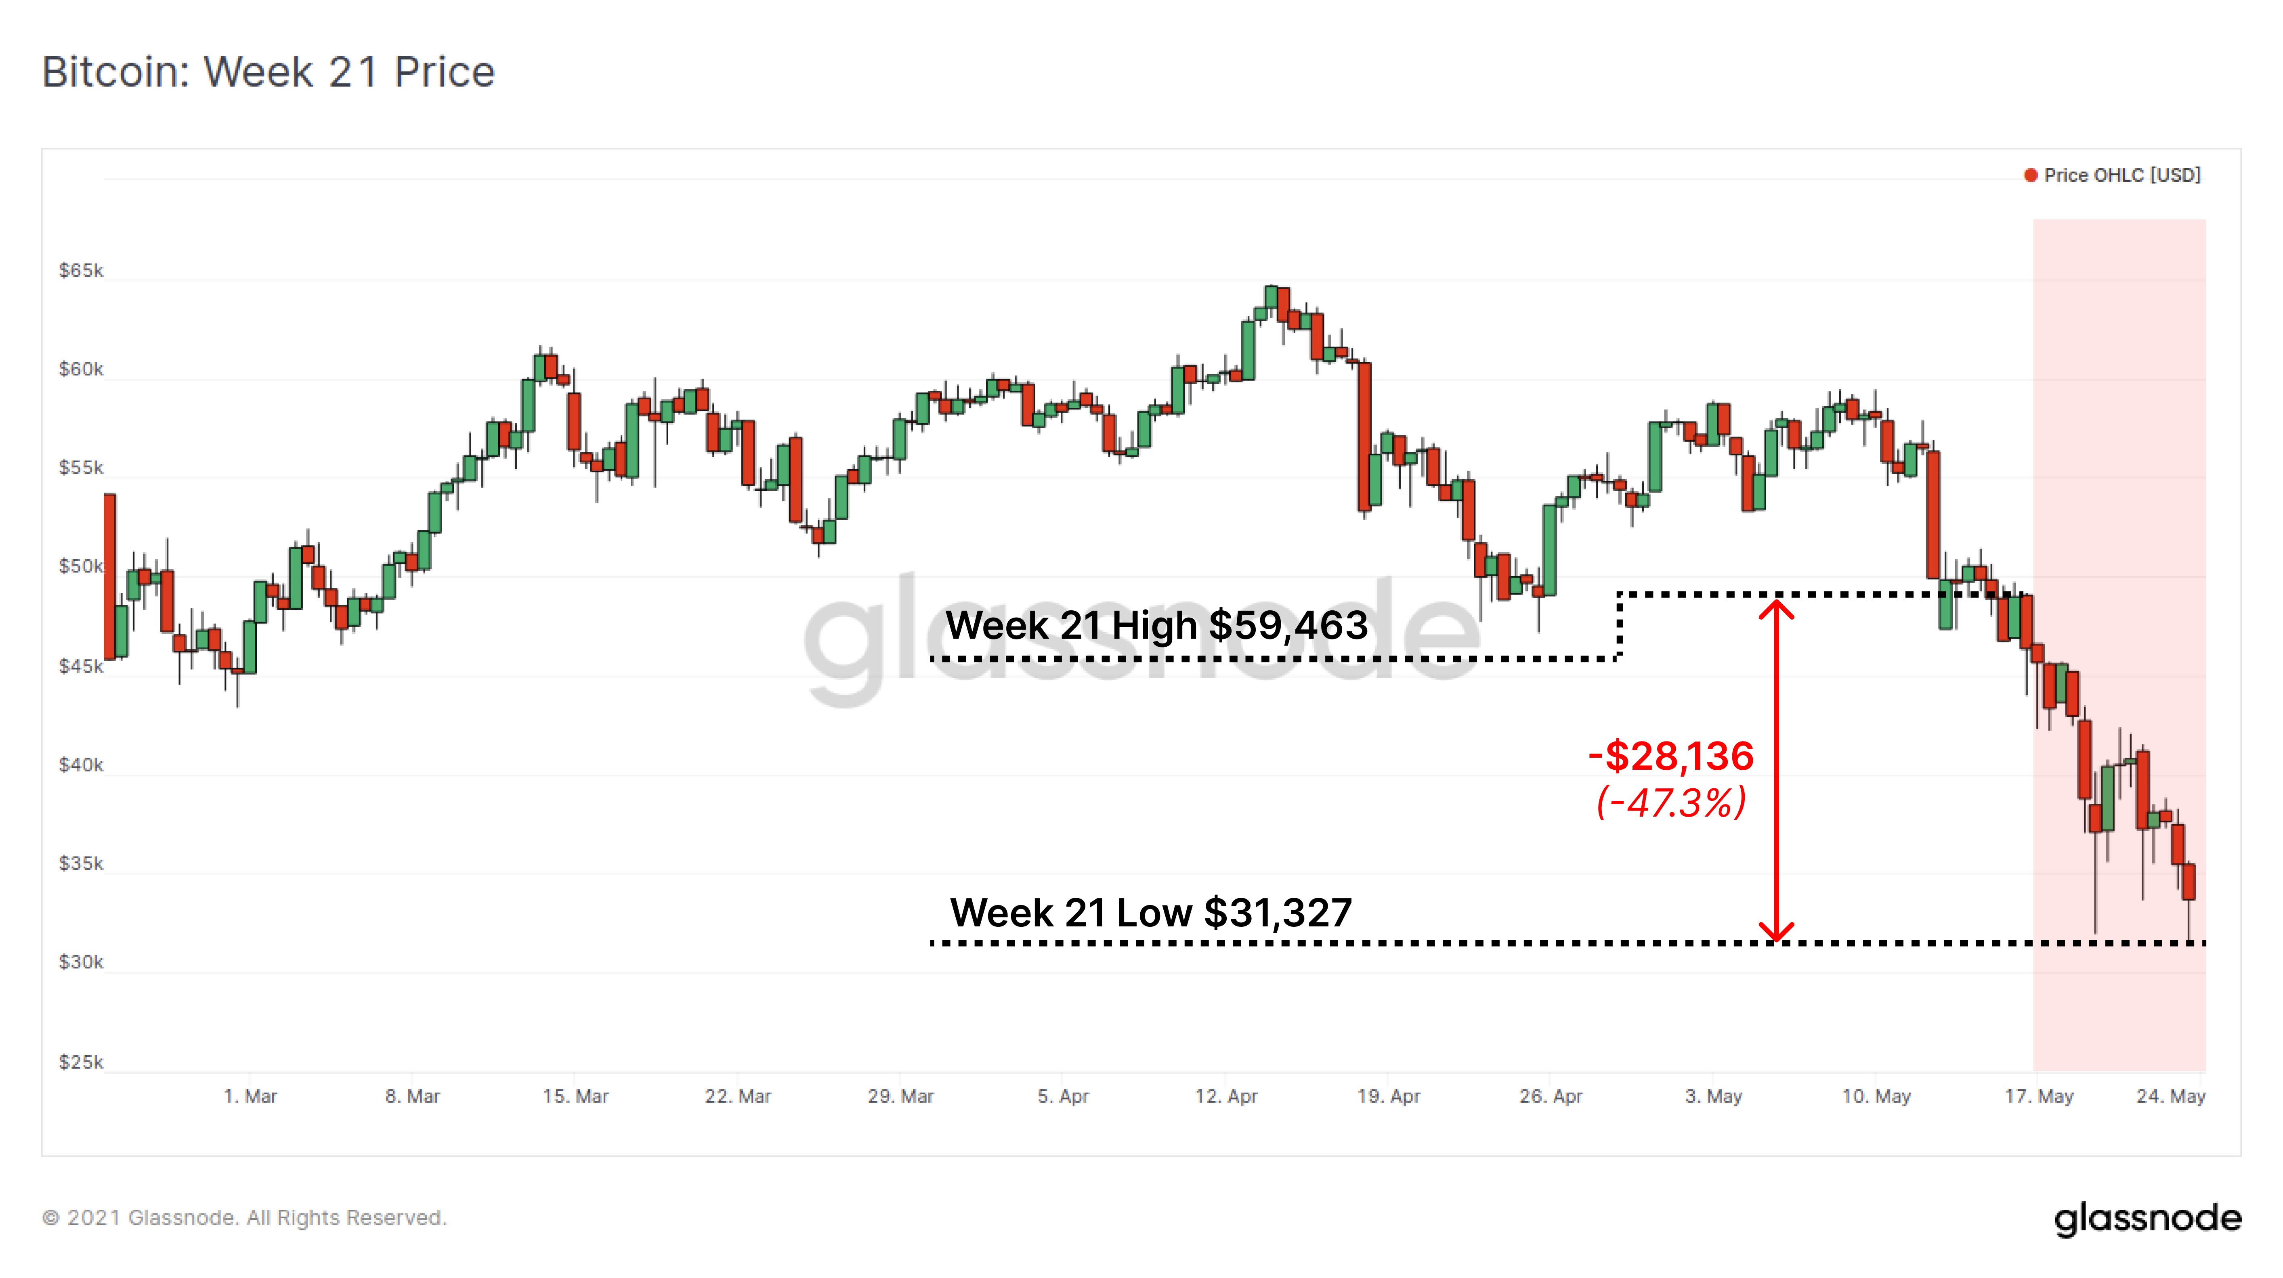
Task: Select the Week 21 High $59,463 annotation
Action: point(1156,626)
